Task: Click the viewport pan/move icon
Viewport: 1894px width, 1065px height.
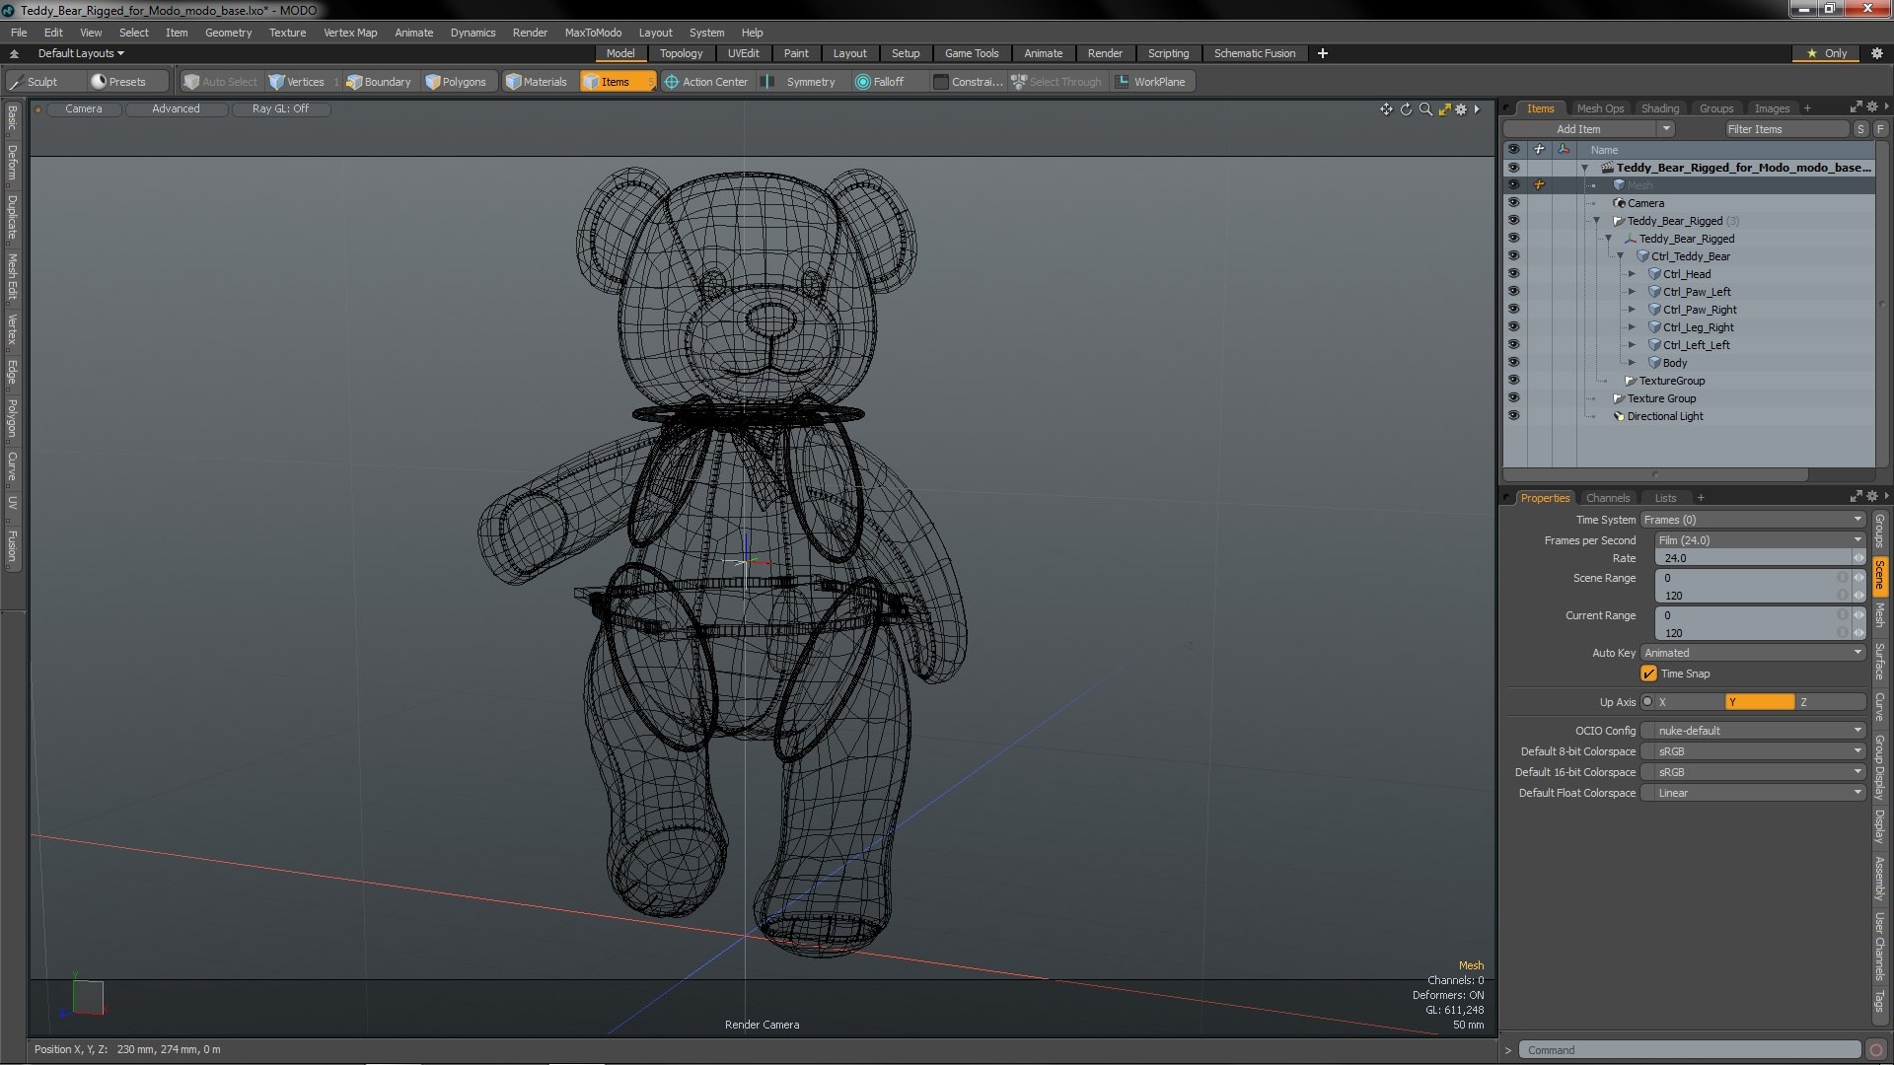Action: point(1386,109)
